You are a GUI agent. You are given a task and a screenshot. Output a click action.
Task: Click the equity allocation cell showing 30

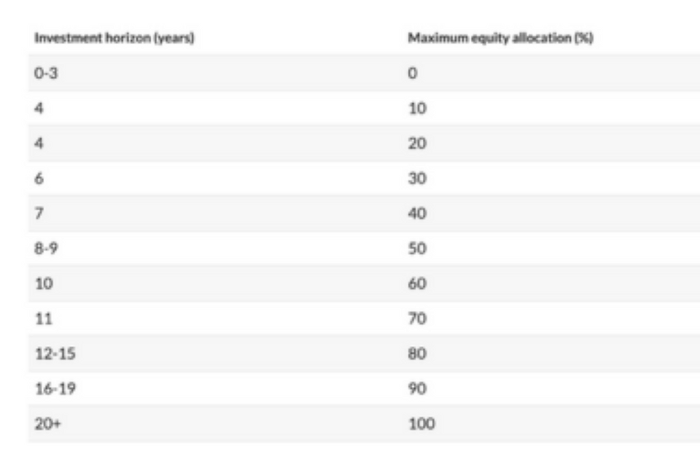[416, 178]
